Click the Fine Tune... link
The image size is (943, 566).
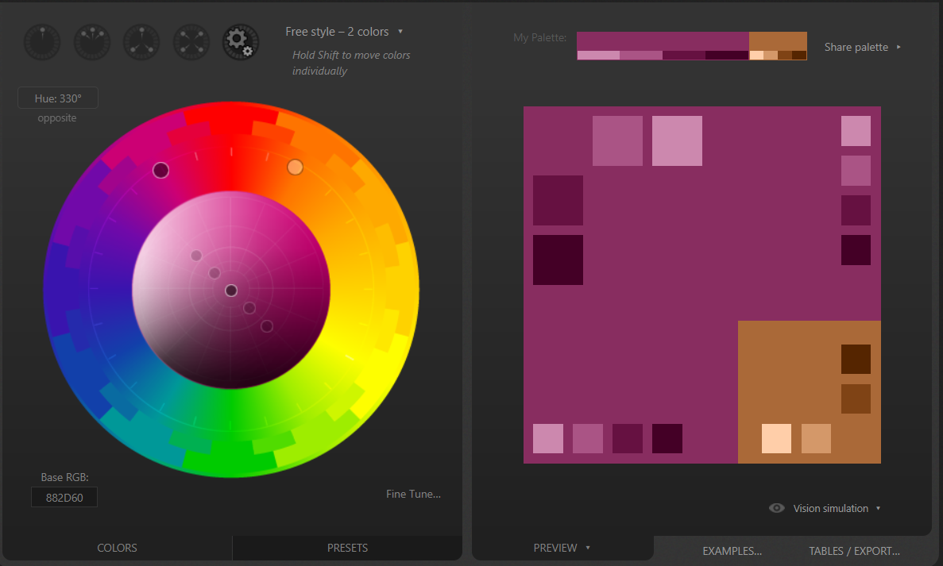click(x=413, y=494)
